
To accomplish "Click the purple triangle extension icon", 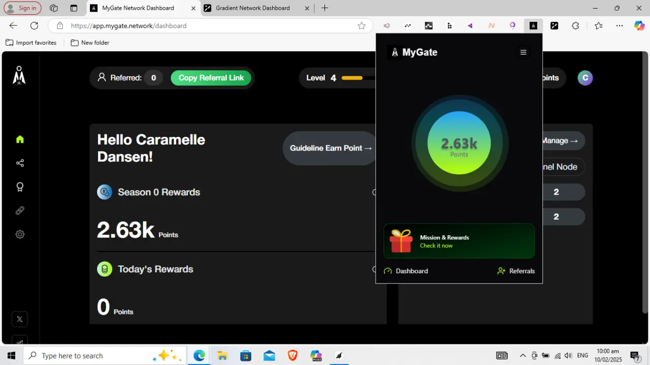I will point(470,26).
